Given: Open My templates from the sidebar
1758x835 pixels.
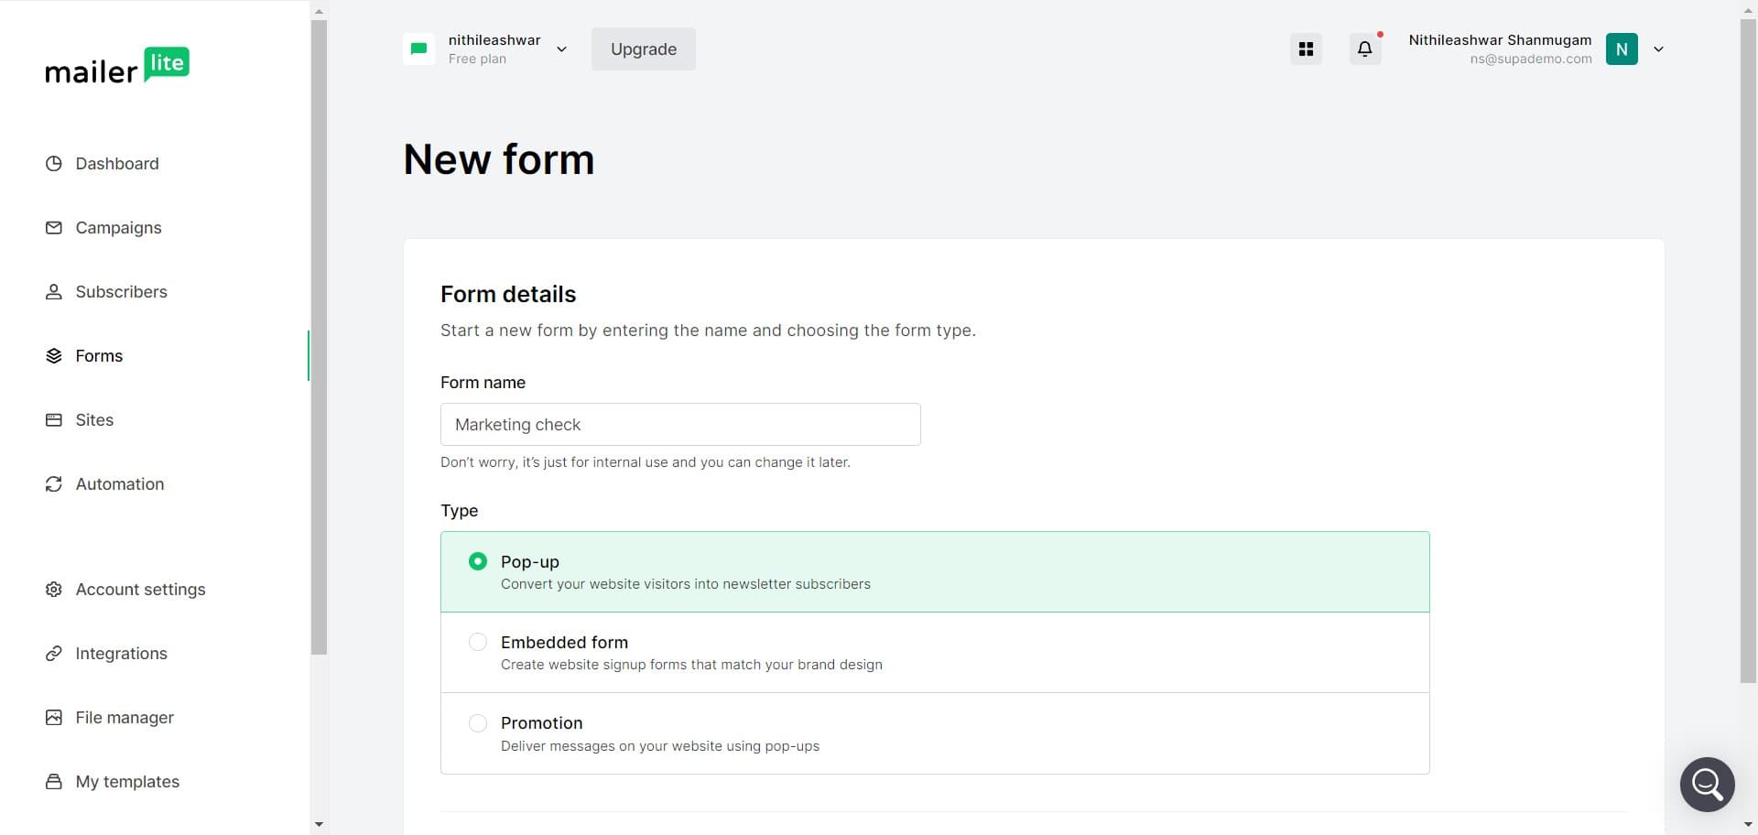Looking at the screenshot, I should [127, 782].
